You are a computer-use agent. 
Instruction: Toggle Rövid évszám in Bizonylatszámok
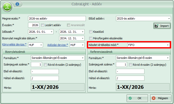click(x=46, y=65)
